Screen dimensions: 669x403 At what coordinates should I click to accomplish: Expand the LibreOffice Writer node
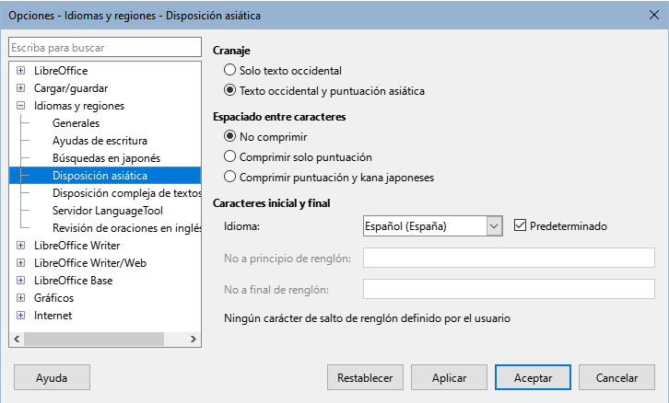click(x=20, y=245)
